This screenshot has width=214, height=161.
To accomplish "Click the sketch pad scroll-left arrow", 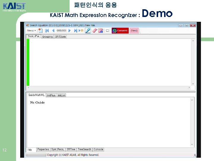I will click(29, 87).
